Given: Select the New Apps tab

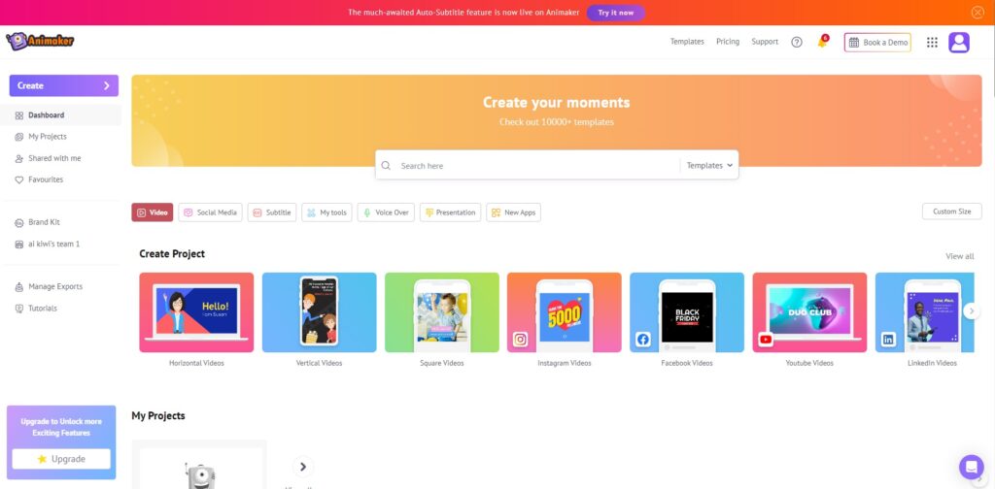Looking at the screenshot, I should tap(513, 212).
